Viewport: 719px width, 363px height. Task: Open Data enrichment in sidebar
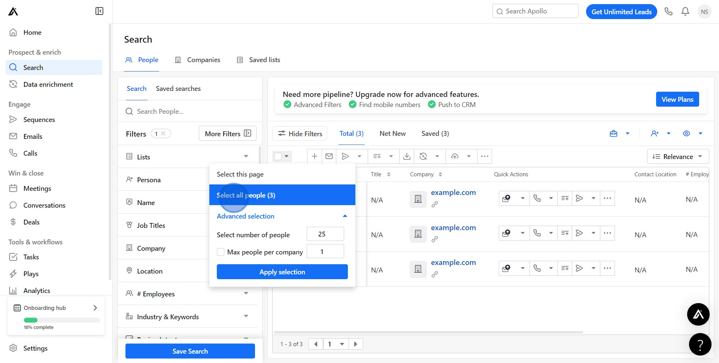pos(54,84)
